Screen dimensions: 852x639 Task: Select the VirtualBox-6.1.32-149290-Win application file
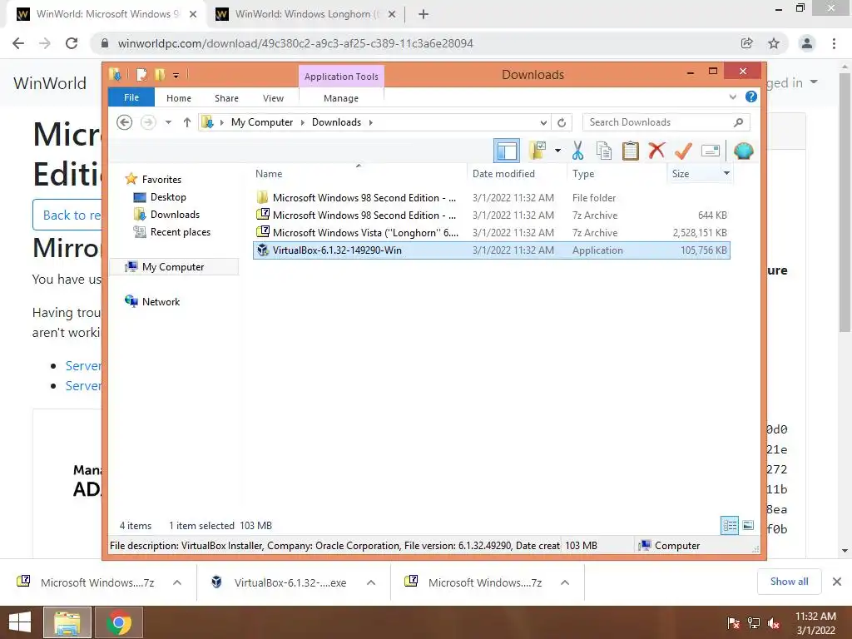click(491, 250)
